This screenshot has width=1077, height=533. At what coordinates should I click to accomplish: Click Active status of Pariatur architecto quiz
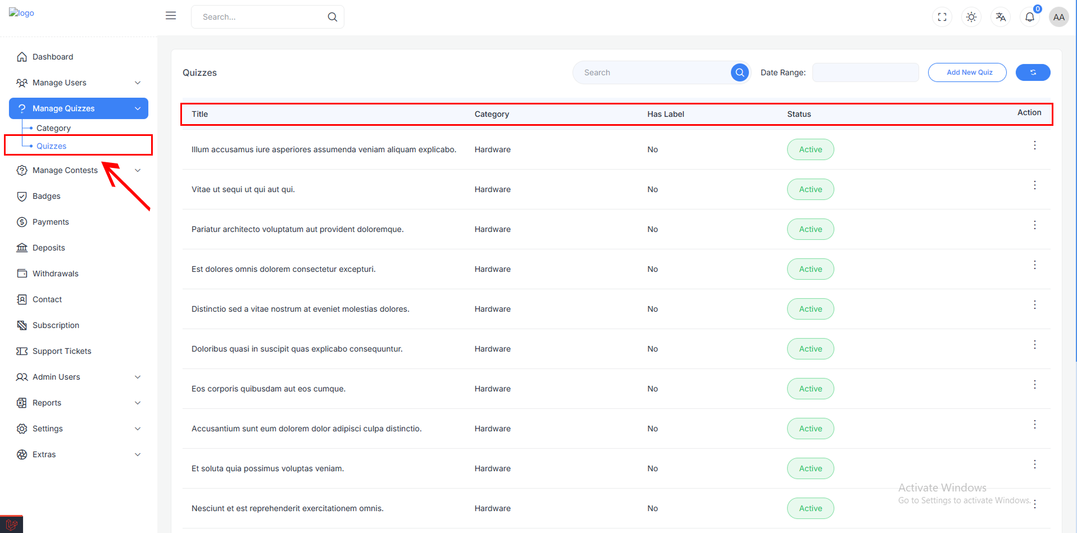click(810, 229)
